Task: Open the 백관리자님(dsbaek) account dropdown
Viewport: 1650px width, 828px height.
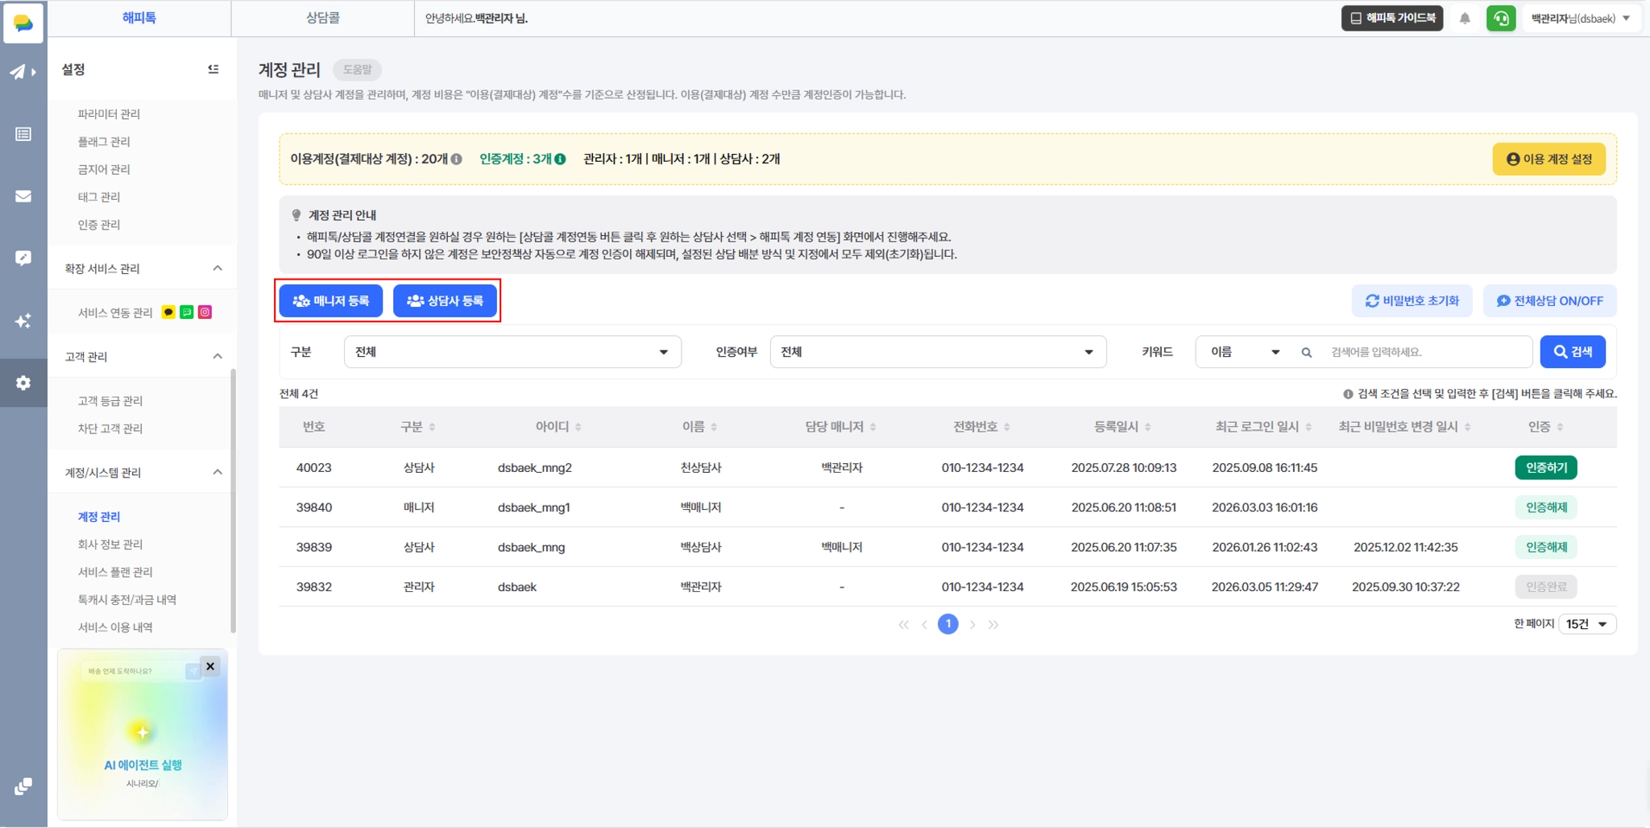Action: 1581,19
